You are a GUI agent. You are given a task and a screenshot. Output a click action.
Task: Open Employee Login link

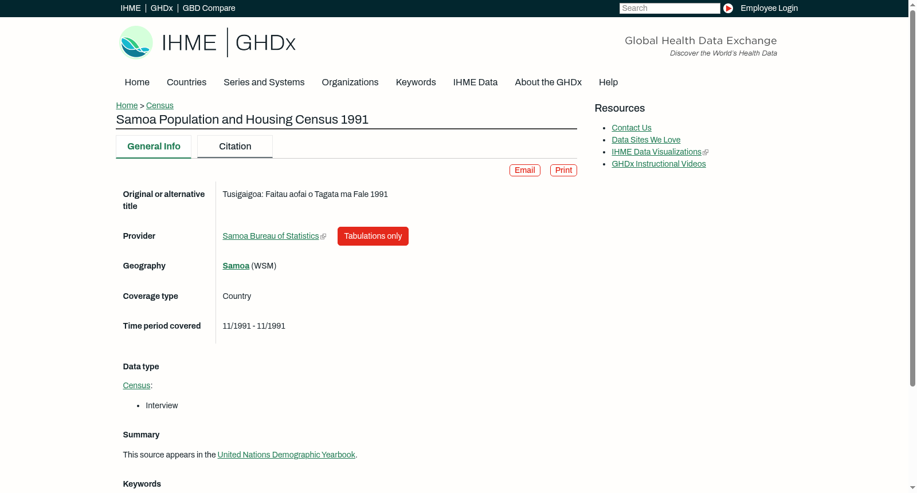click(769, 8)
